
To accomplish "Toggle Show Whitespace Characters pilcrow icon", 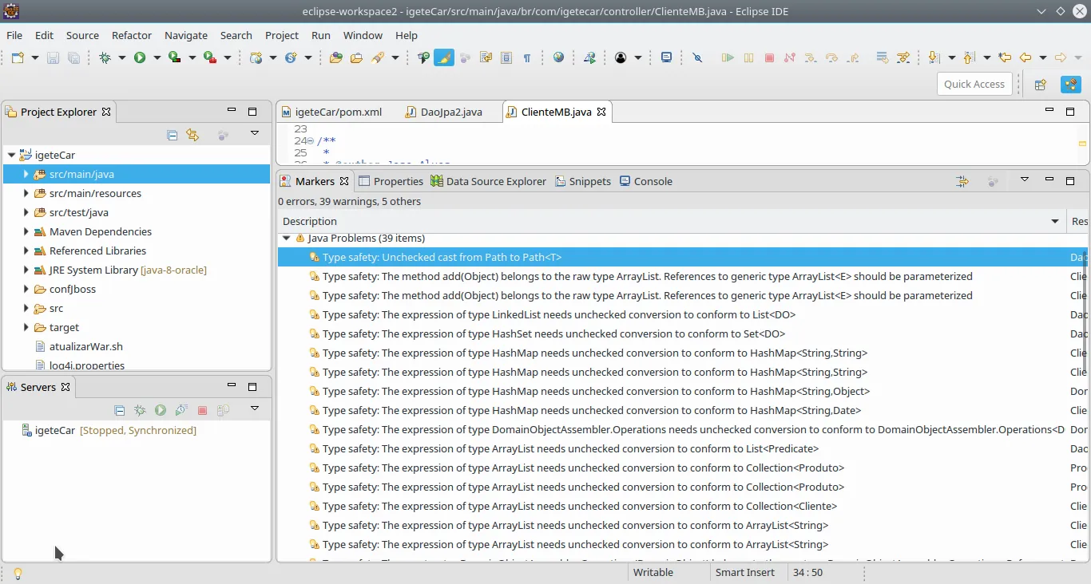I will pos(527,57).
